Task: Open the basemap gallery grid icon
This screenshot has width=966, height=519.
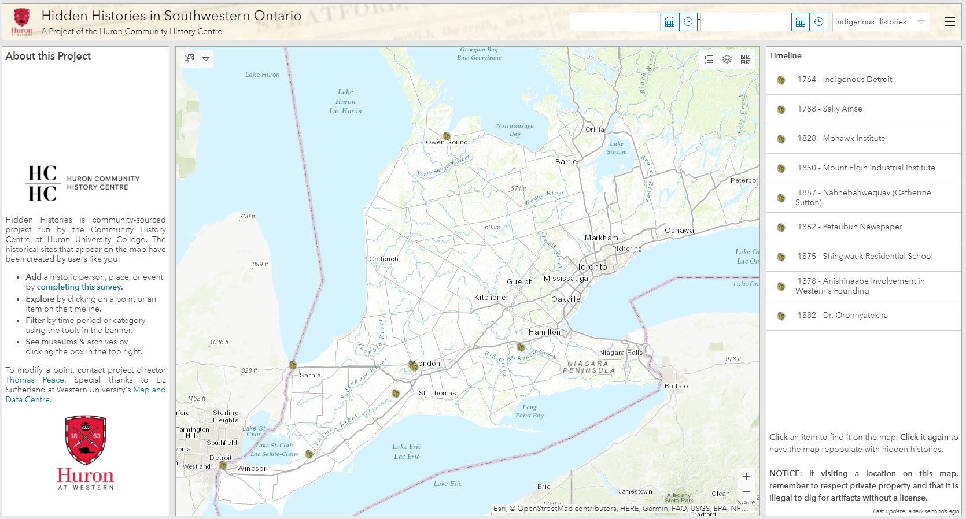Action: coord(746,59)
